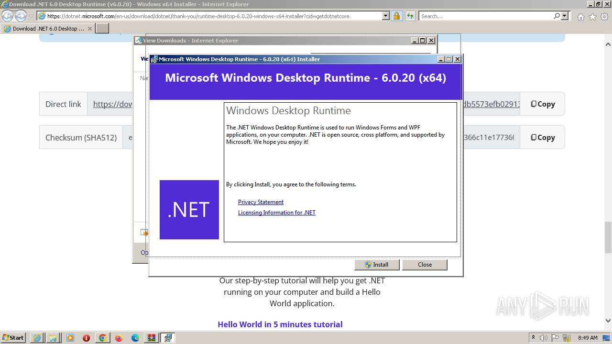
Task: Expand the search provider dropdown arrow
Action: [565, 16]
